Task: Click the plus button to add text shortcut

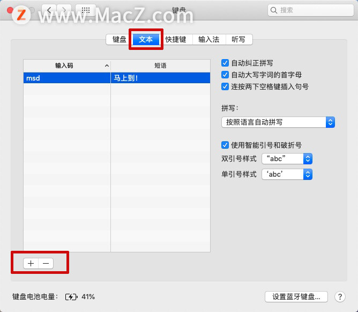Action: (x=31, y=263)
